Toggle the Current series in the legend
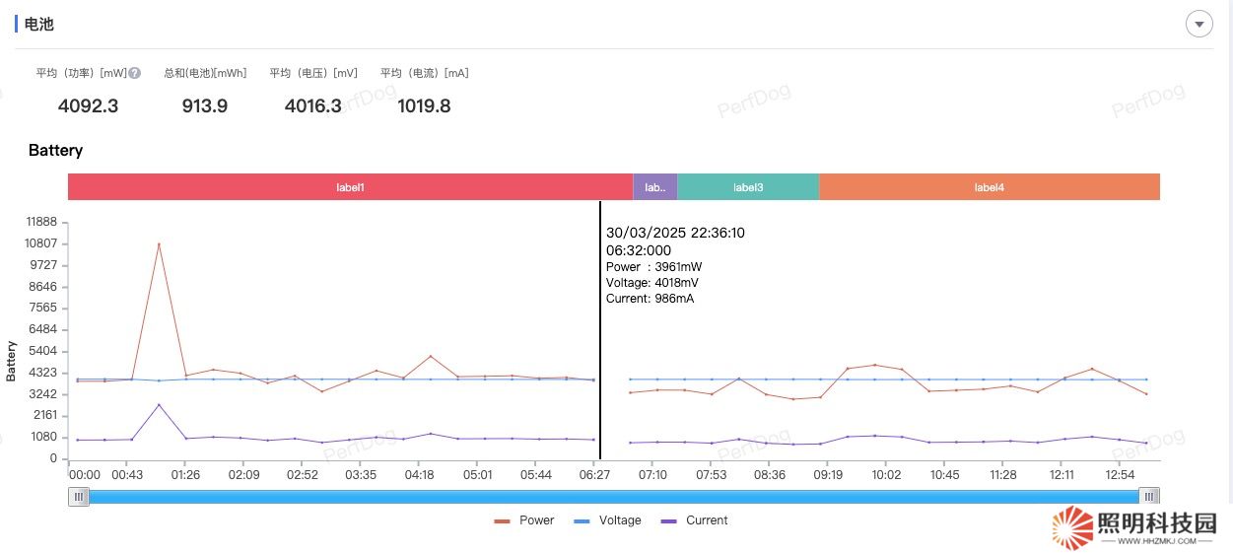The height and width of the screenshot is (553, 1233). (x=694, y=520)
